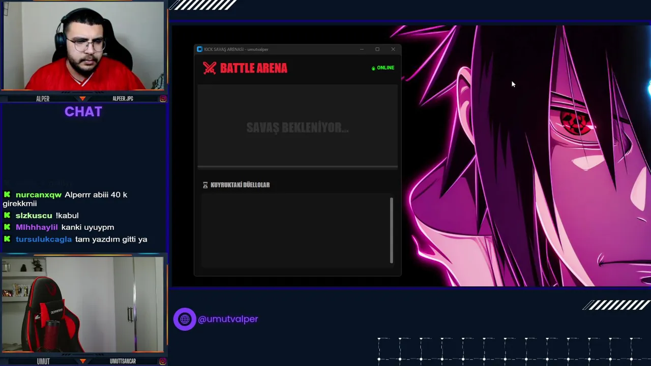This screenshot has width=651, height=366.
Task: Click username slzkuscu in chat
Action: 34,216
